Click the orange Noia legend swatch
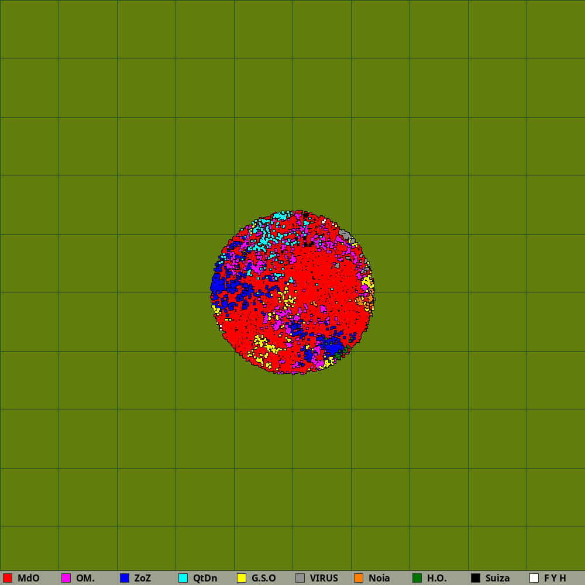Image resolution: width=585 pixels, height=585 pixels. pos(359,578)
